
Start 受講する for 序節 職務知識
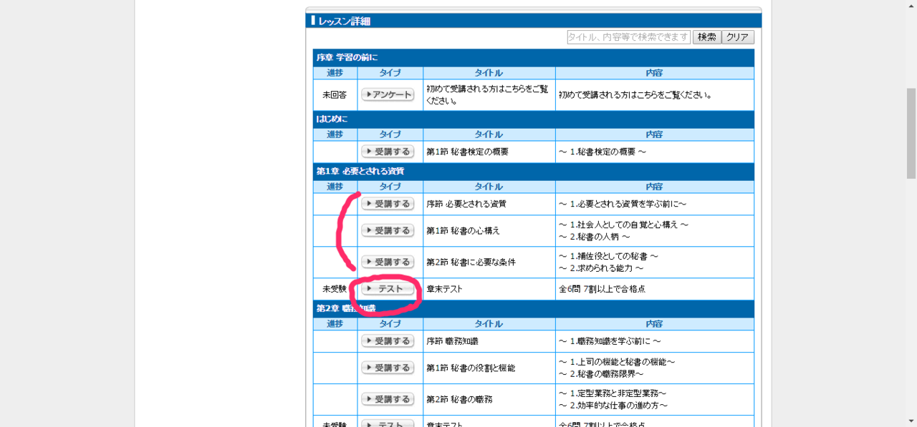click(x=388, y=341)
